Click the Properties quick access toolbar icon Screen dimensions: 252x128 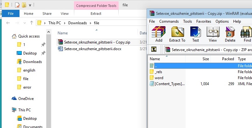pos(17,5)
